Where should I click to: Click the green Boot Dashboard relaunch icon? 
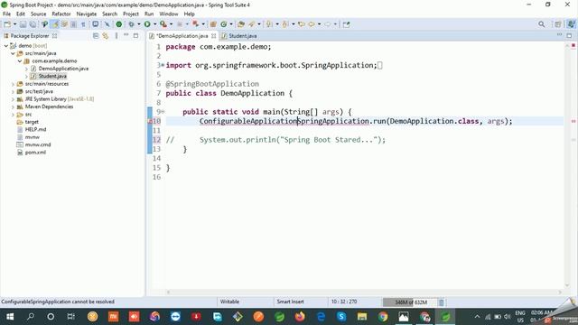coord(119,24)
